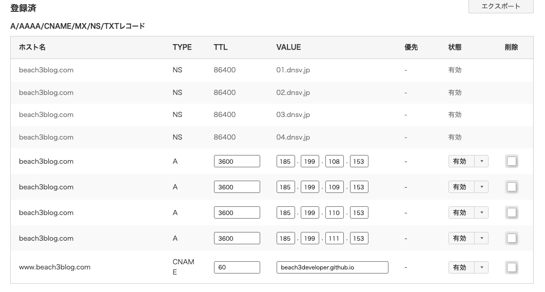Screen dimensions: 545x292
Task: Click TTL field showing 60 for CNAME
Action: (x=237, y=267)
